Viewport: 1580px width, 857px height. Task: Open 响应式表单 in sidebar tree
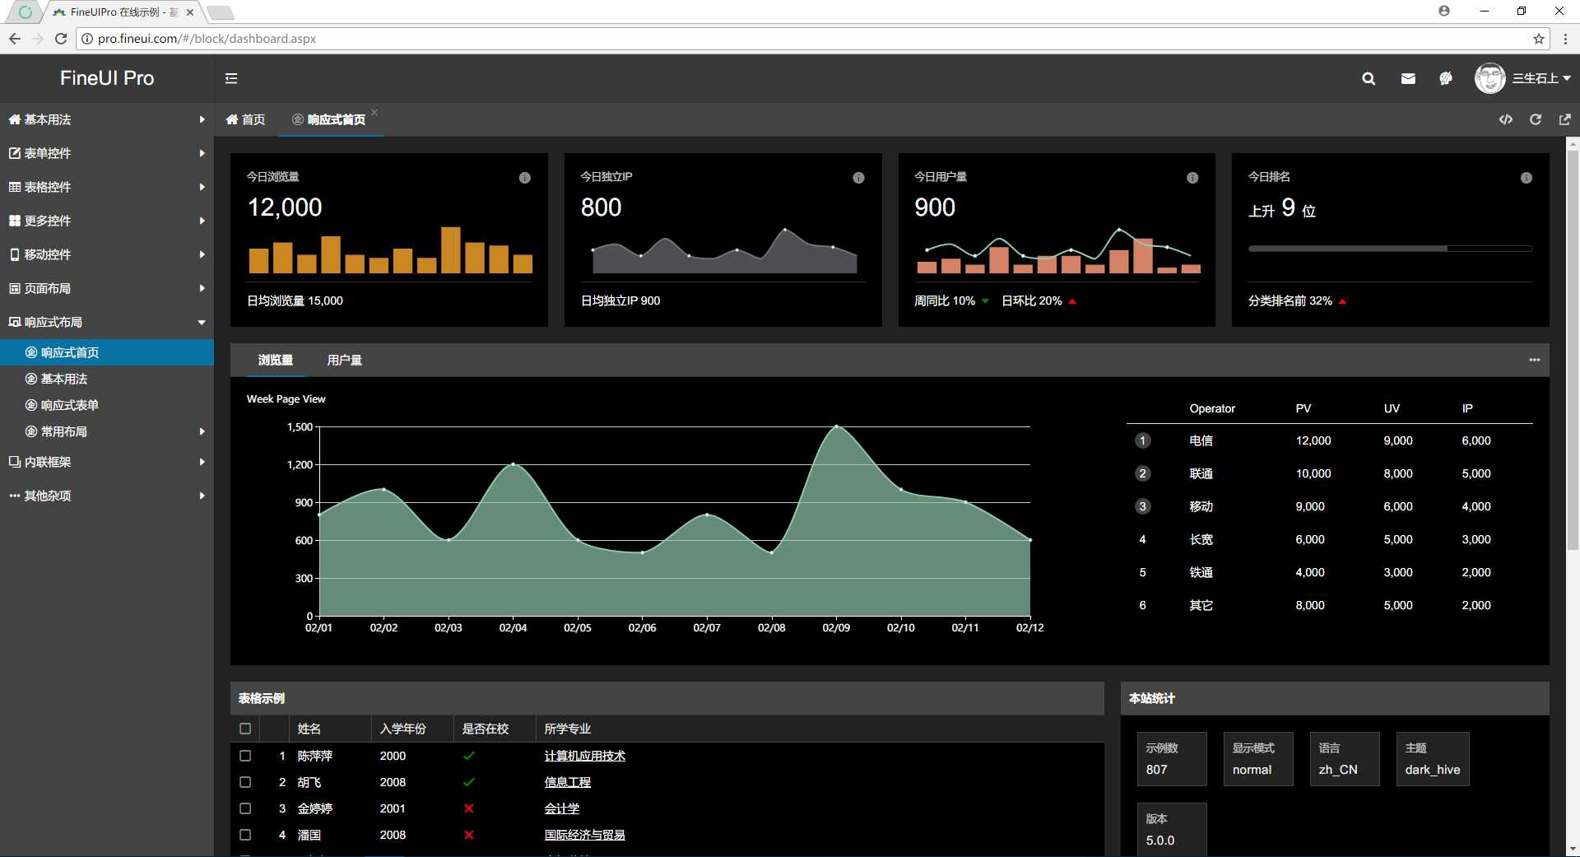tap(107, 405)
